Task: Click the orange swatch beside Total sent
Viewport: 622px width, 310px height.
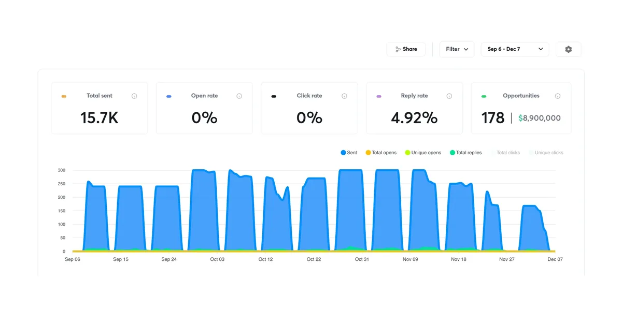Action: pyautogui.click(x=64, y=96)
